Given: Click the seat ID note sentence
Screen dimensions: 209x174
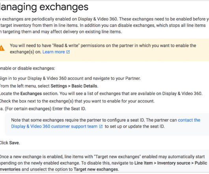Looking at the screenshot, I should tap(106, 123).
